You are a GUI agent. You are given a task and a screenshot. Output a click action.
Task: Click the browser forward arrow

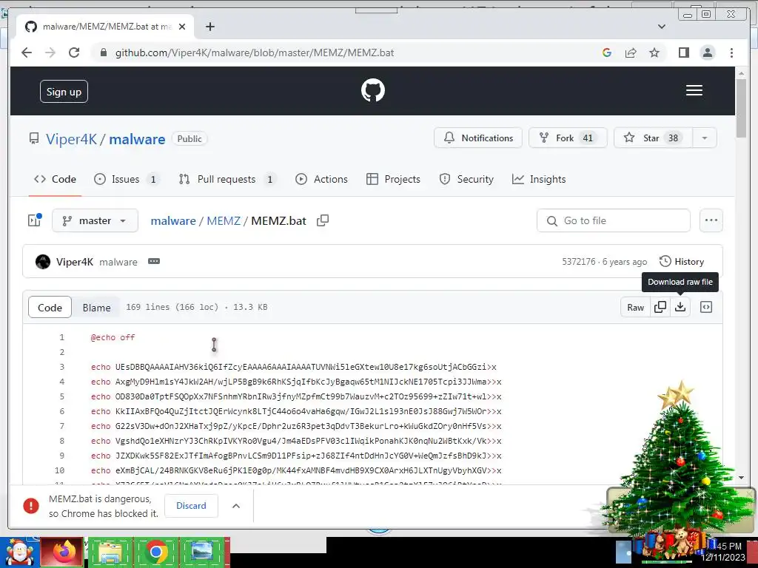50,53
